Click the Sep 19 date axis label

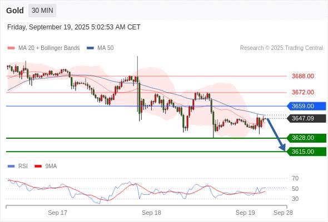pyautogui.click(x=245, y=213)
